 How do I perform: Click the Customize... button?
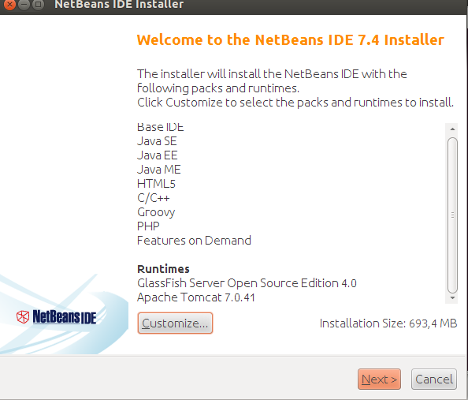click(175, 323)
